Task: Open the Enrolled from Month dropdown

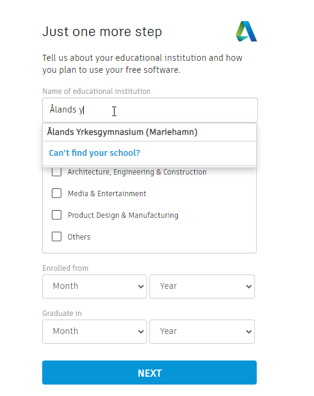Action: coord(95,286)
